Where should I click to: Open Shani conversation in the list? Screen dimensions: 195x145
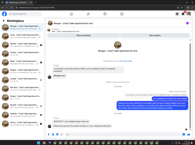[22, 63]
